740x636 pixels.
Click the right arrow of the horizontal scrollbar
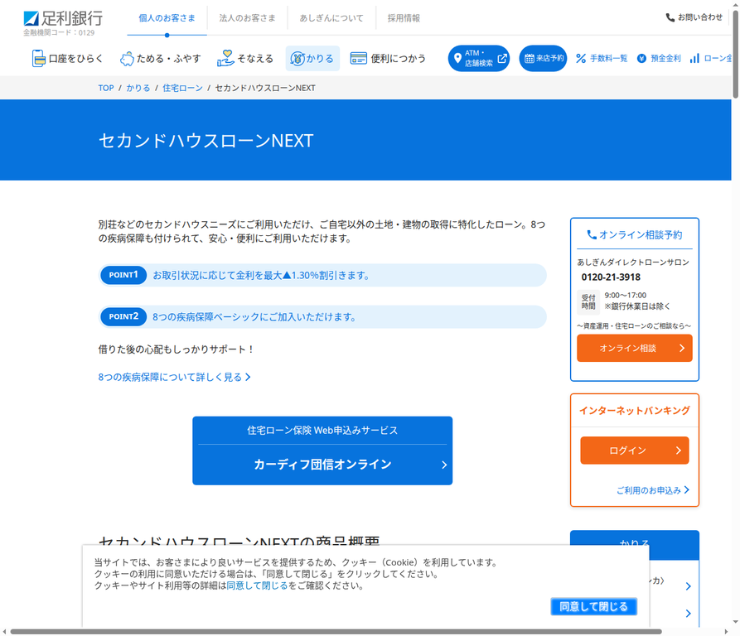click(726, 631)
